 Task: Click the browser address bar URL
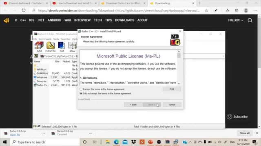[x=119, y=11]
